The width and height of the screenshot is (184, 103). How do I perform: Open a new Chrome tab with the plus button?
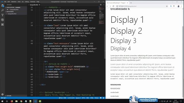pos(131,3)
